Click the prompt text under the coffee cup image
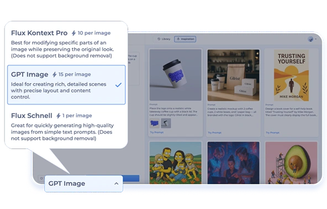The width and height of the screenshot is (327, 209). click(x=173, y=112)
